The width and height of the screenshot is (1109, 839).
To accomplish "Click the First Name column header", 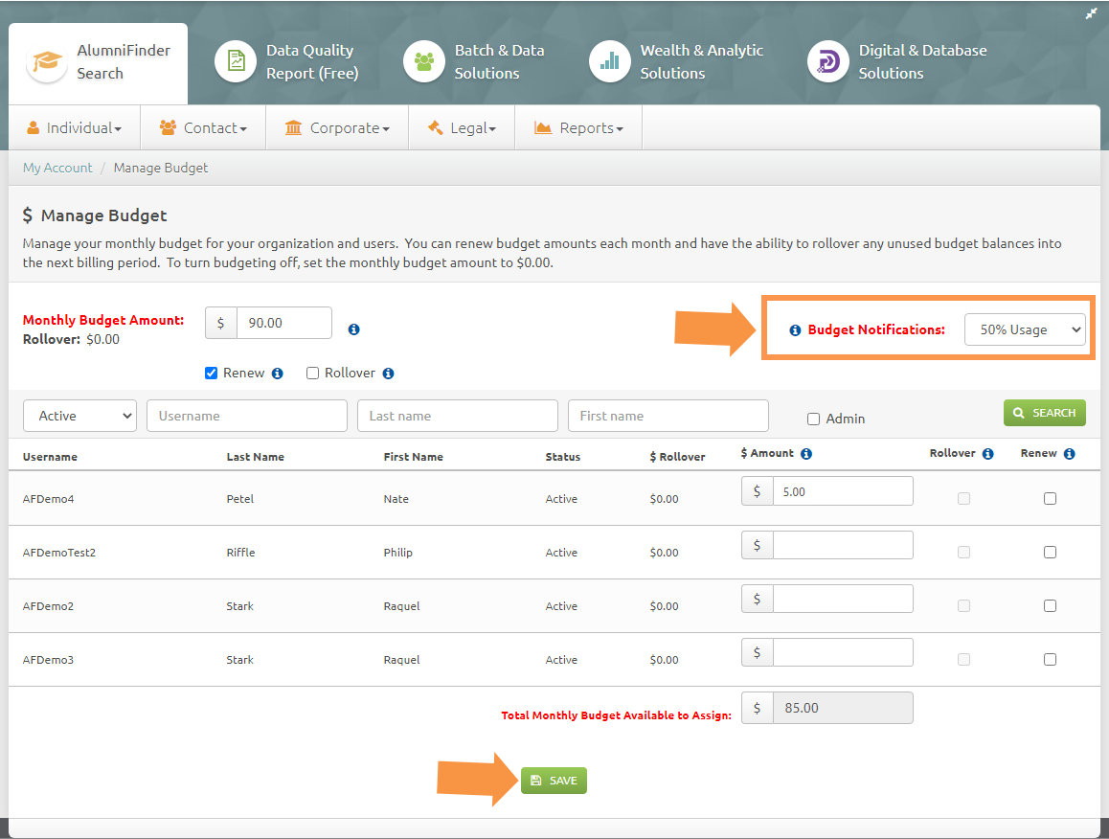I will tap(413, 457).
